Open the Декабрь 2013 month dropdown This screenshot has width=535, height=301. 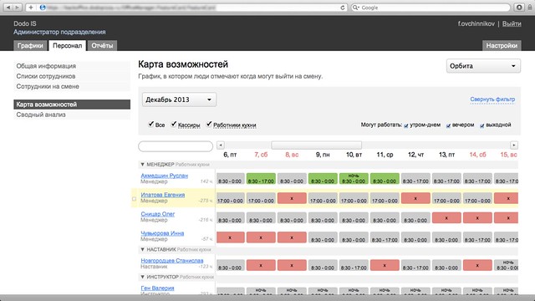click(179, 99)
